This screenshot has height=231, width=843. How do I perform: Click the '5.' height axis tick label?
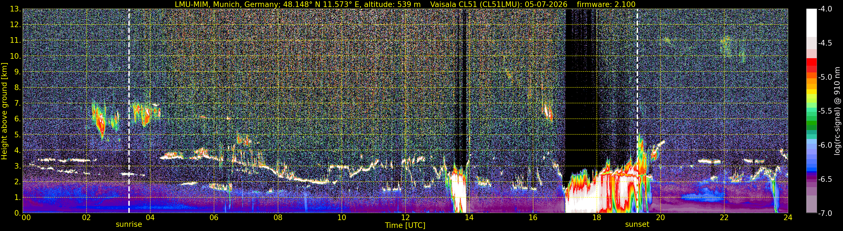pos(18,135)
